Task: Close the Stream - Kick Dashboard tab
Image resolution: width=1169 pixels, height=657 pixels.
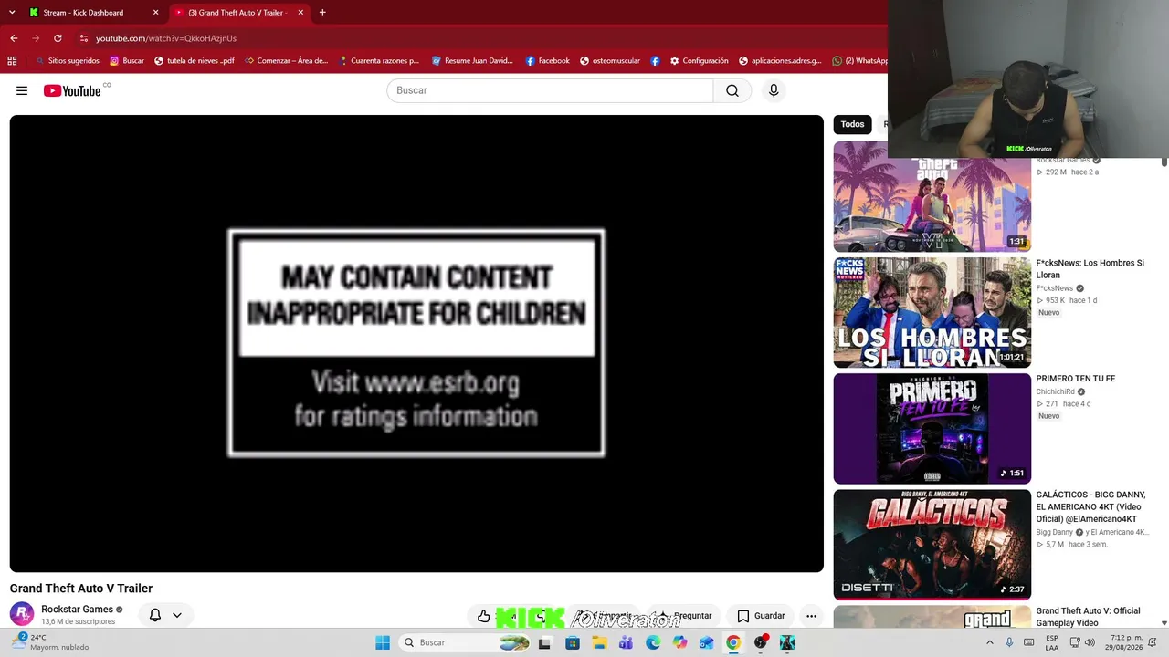Action: pos(155,13)
